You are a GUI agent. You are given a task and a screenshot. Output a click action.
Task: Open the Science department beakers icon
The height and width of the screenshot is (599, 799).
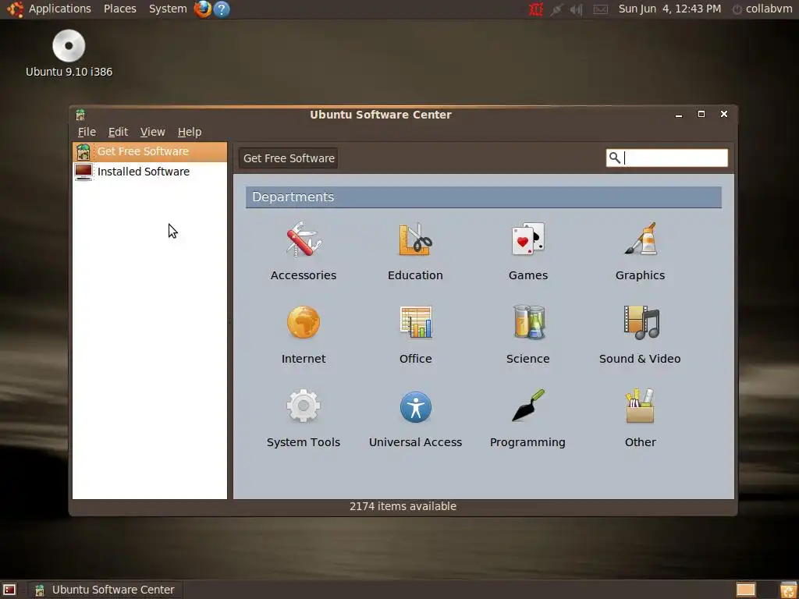528,322
